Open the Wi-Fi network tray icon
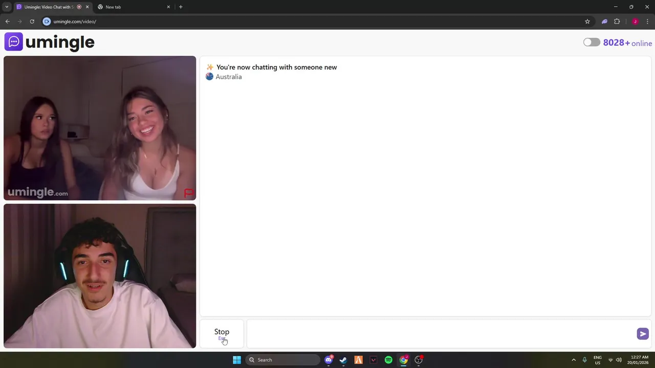655x368 pixels. (x=610, y=360)
